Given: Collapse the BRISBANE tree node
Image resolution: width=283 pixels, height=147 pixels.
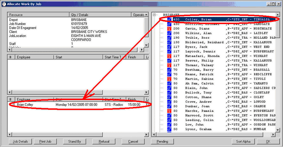Looking at the screenshot, I should pos(154,15).
